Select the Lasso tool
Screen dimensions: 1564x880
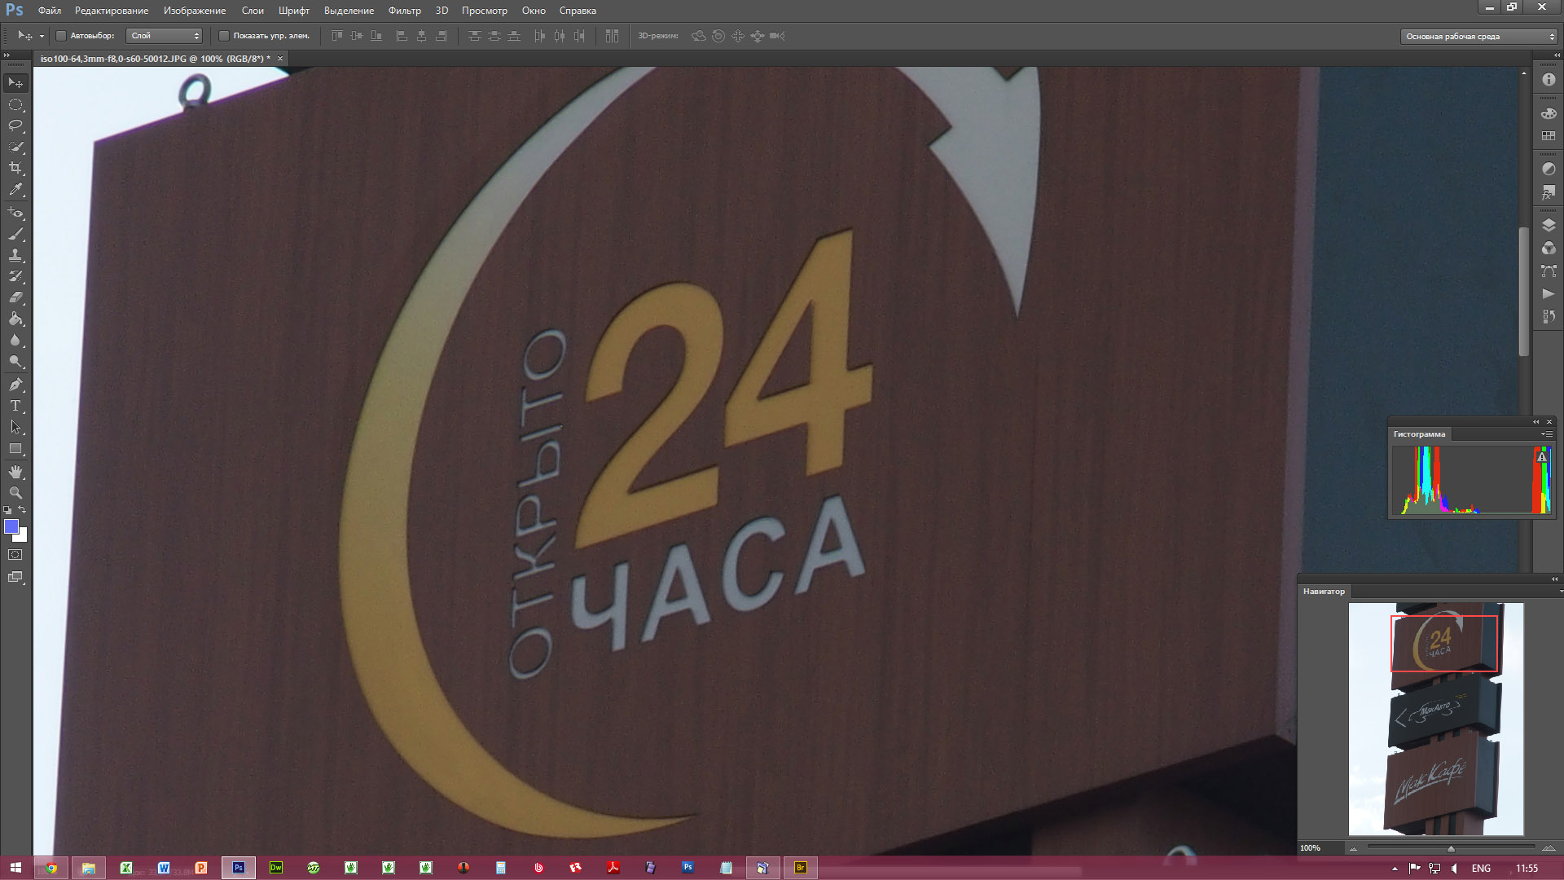15,125
